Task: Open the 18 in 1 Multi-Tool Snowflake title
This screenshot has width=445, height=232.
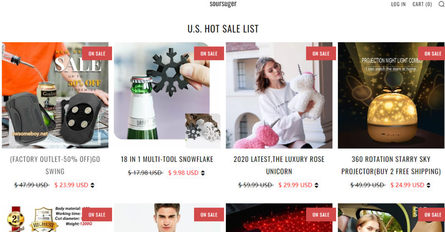Action: pos(167,159)
